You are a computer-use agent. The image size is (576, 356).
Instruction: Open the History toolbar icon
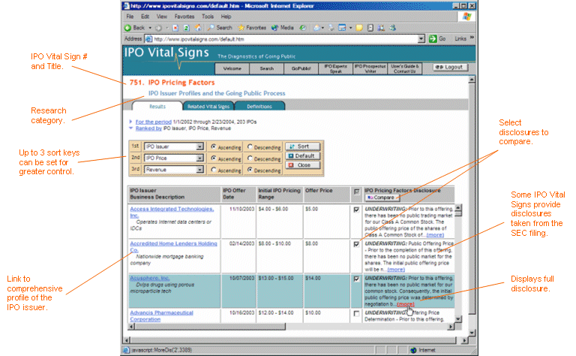click(303, 28)
